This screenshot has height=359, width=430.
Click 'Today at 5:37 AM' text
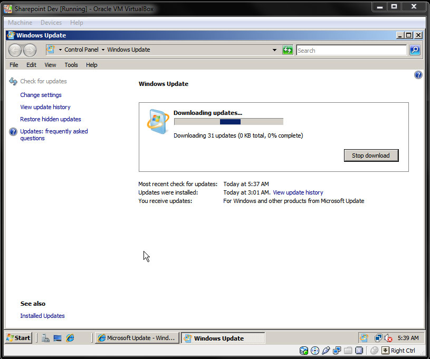(x=246, y=184)
